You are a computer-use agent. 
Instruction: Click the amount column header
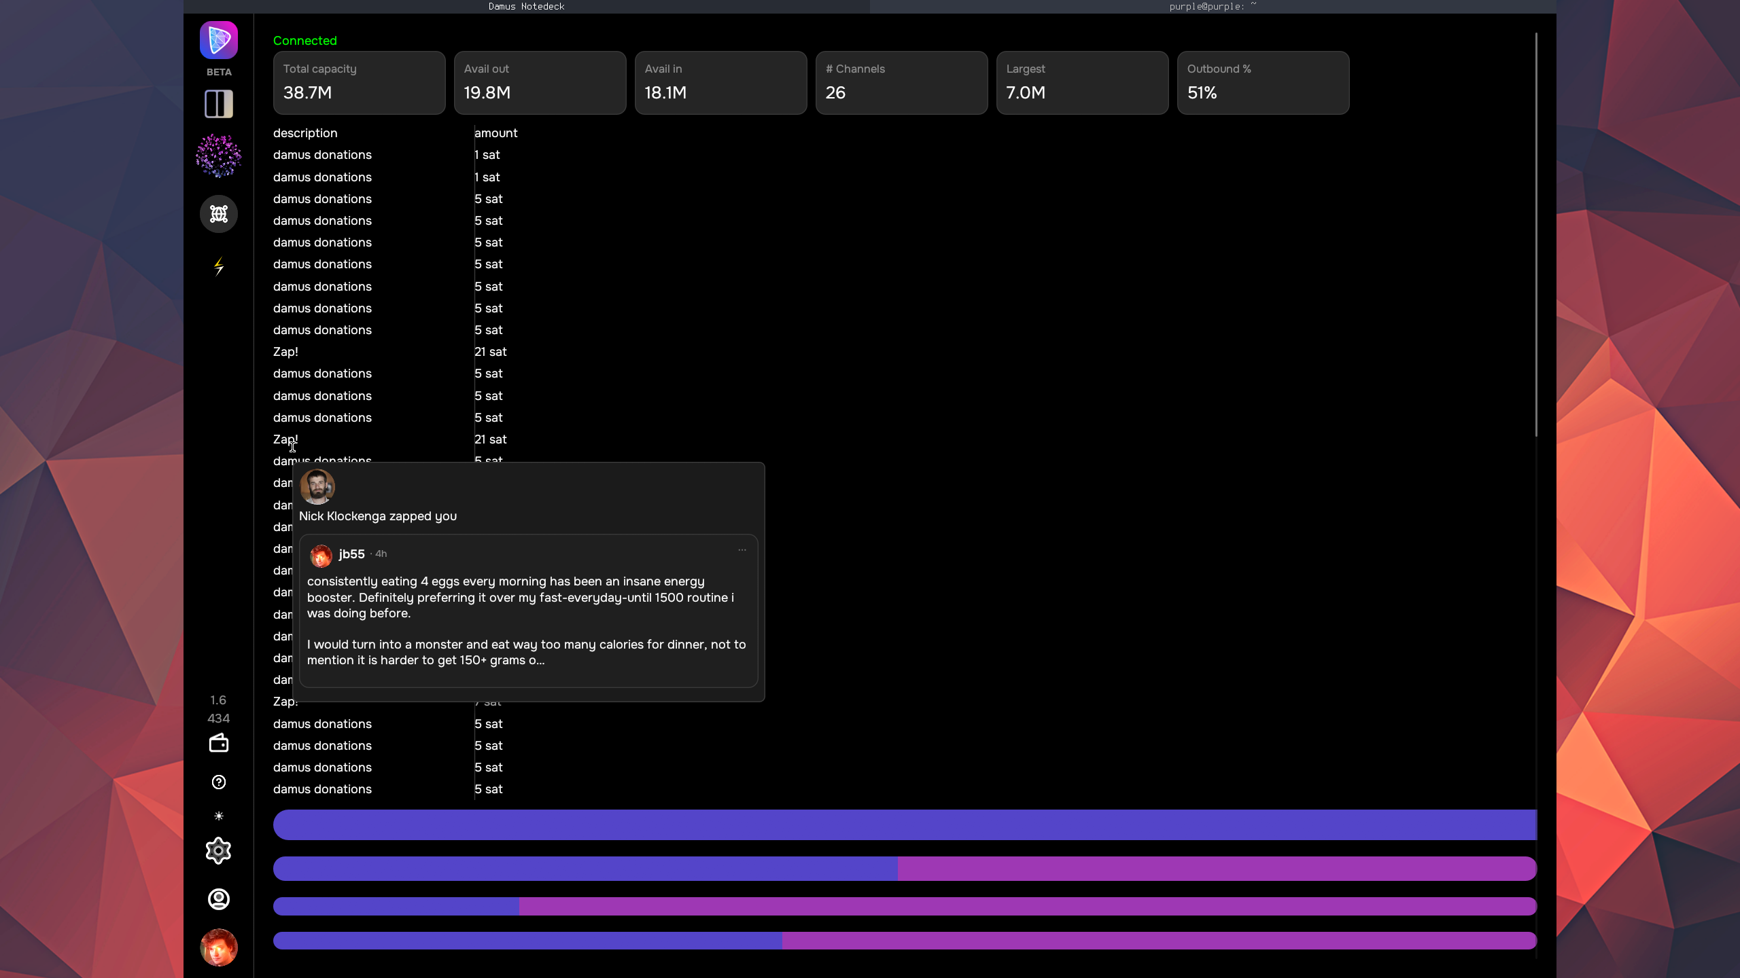click(496, 133)
